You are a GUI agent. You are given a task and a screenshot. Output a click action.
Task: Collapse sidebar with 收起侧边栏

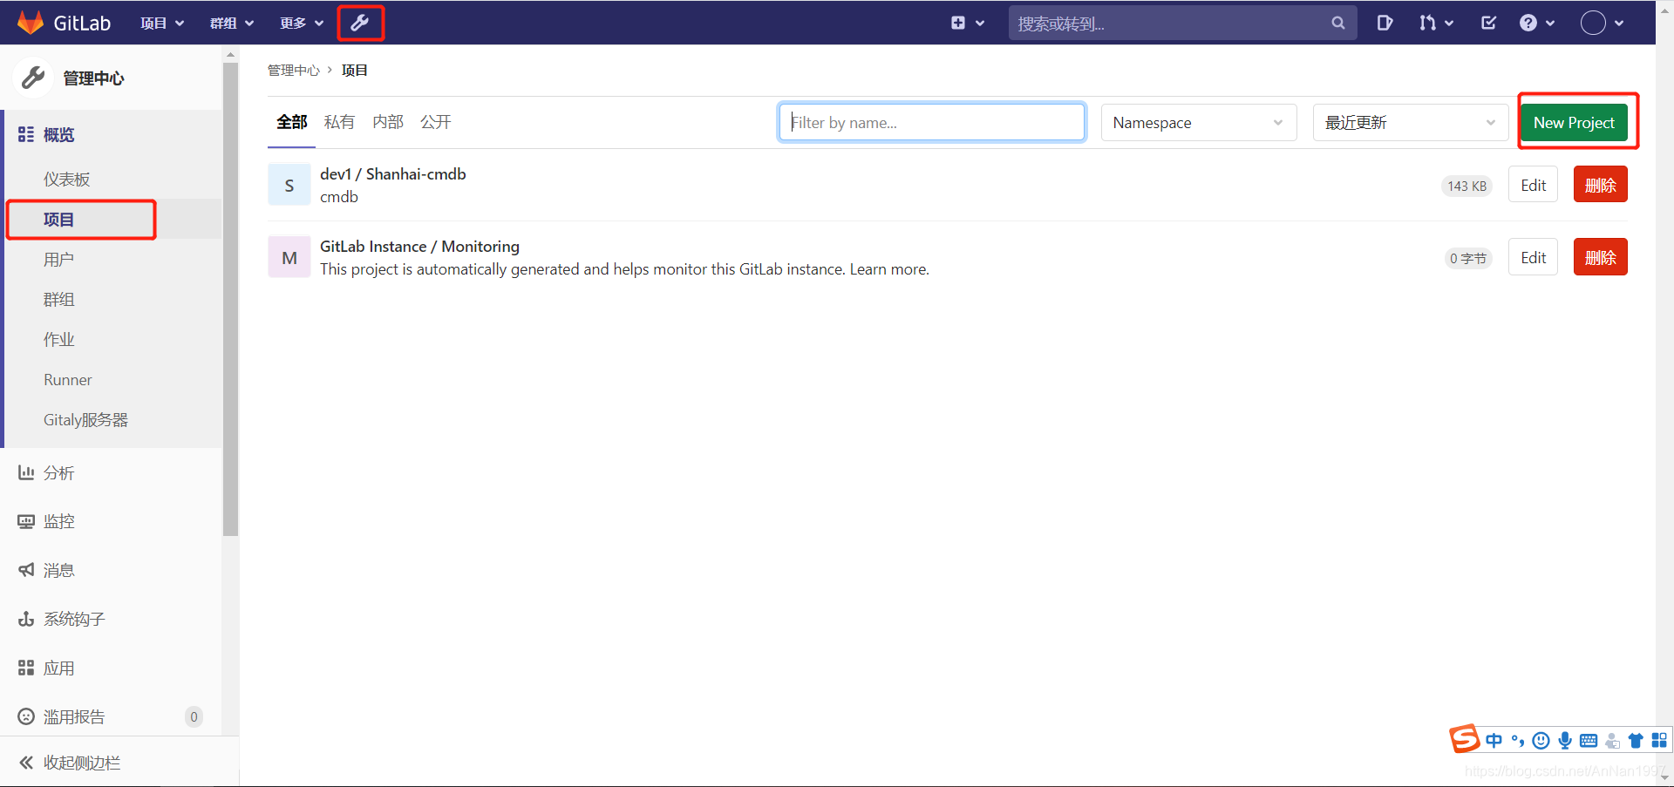point(70,763)
